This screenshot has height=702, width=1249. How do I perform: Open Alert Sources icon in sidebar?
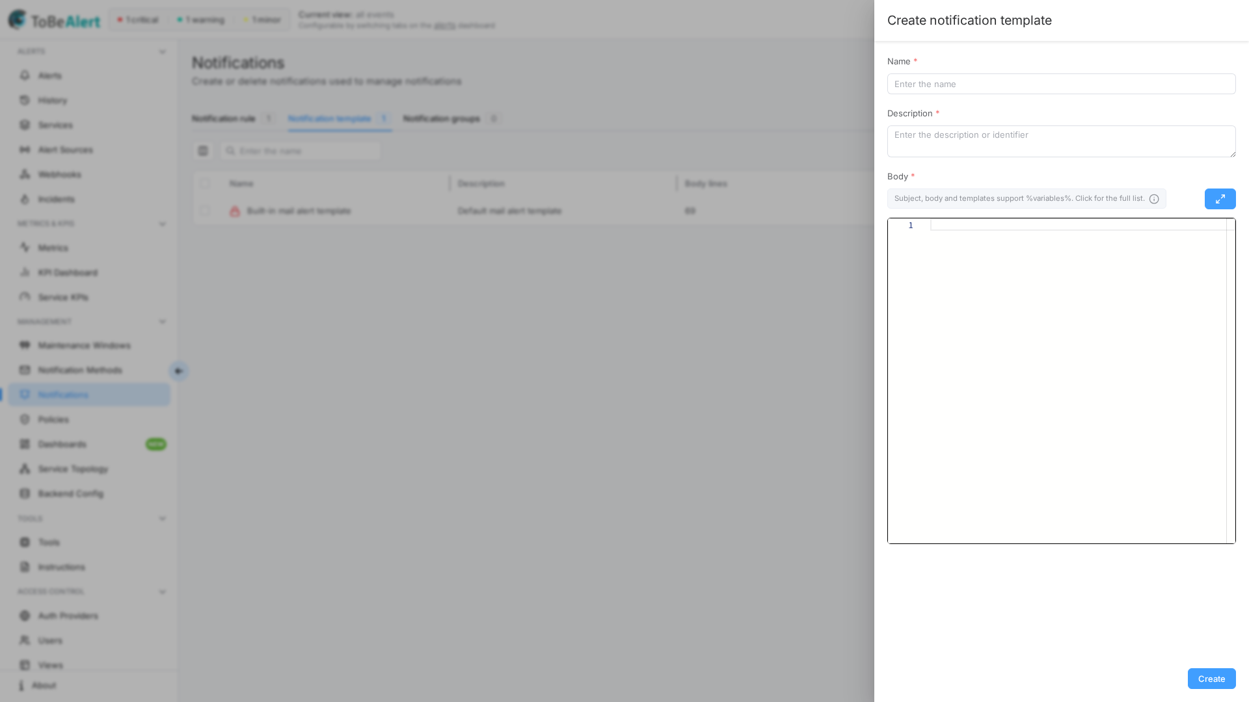(25, 149)
